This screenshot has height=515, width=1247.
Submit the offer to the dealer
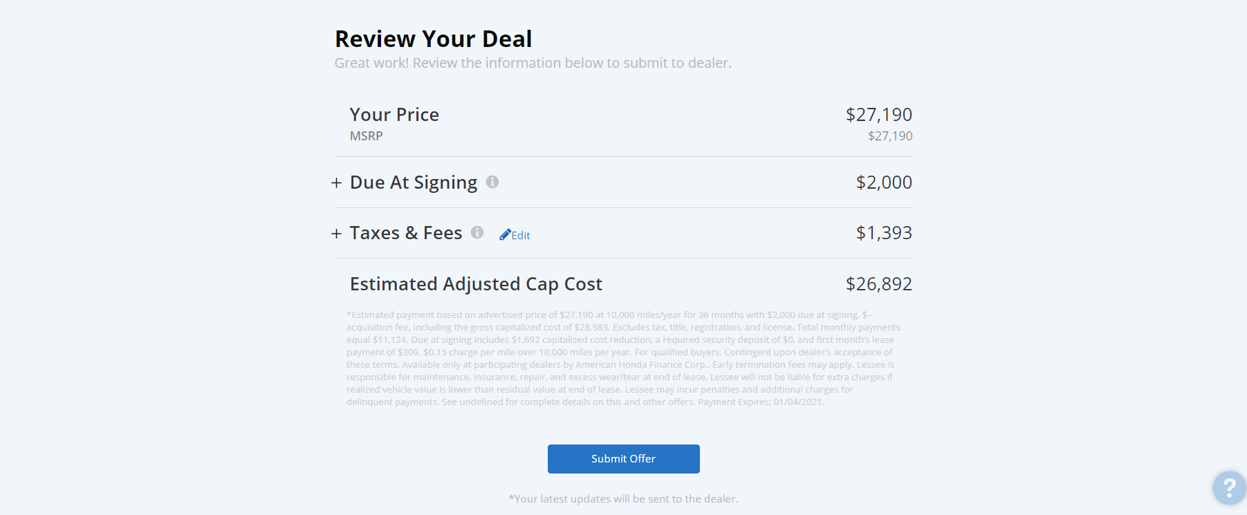coord(623,459)
